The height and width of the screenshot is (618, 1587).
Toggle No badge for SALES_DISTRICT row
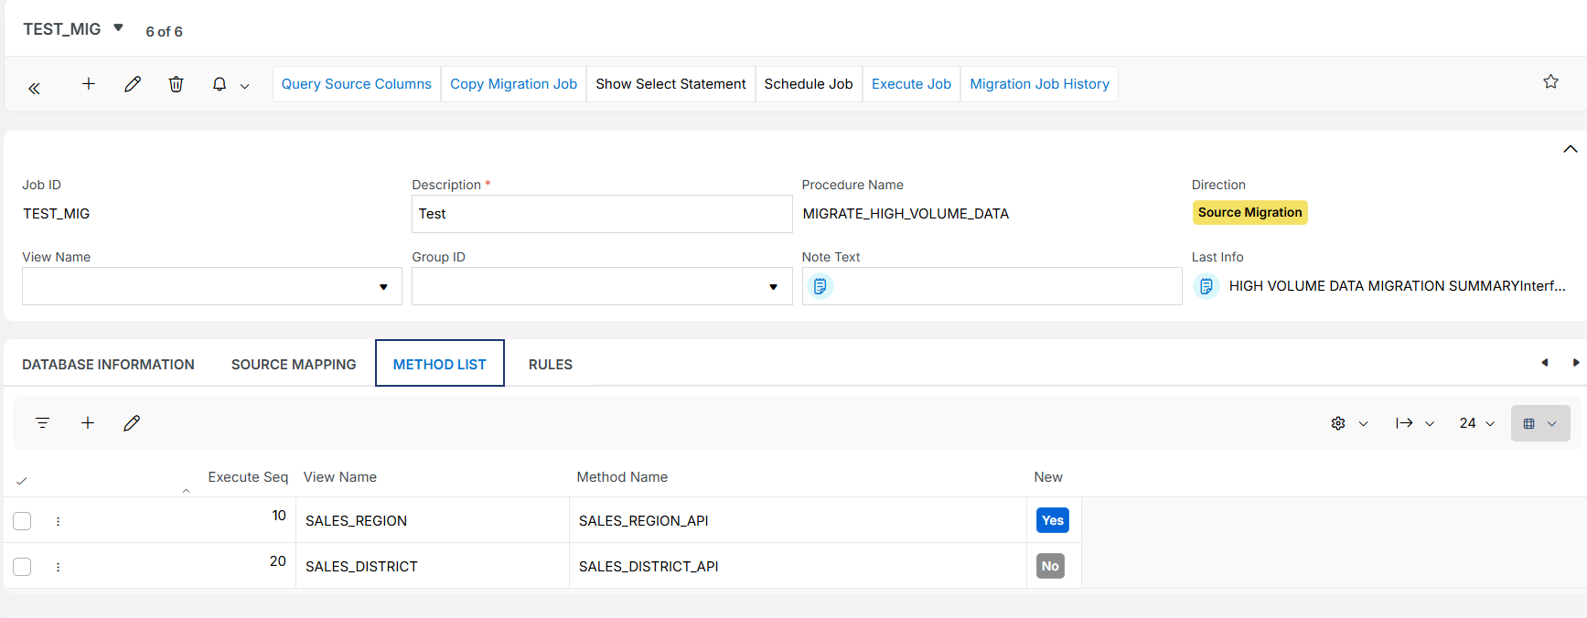coord(1050,566)
